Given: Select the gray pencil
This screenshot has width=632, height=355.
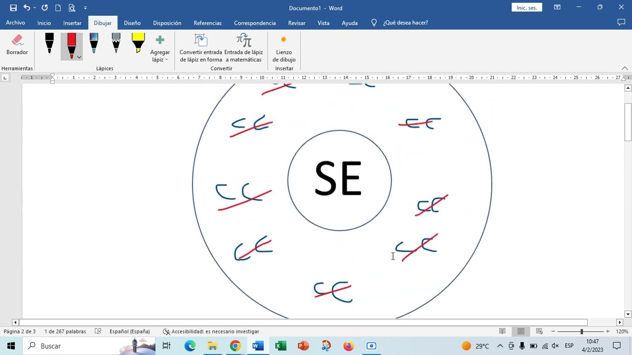Looking at the screenshot, I should (x=116, y=43).
